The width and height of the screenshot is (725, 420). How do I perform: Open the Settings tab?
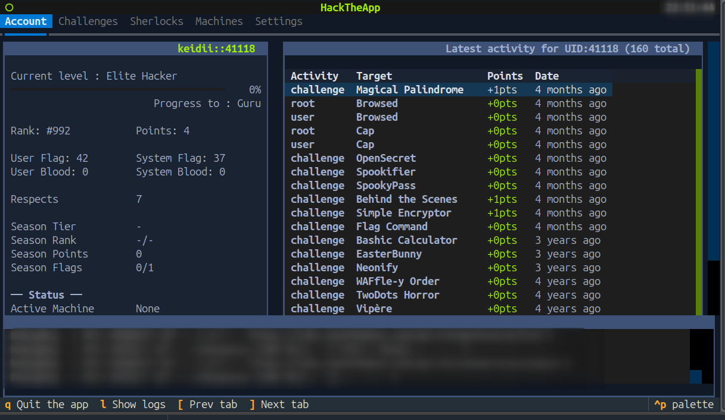[x=279, y=21]
